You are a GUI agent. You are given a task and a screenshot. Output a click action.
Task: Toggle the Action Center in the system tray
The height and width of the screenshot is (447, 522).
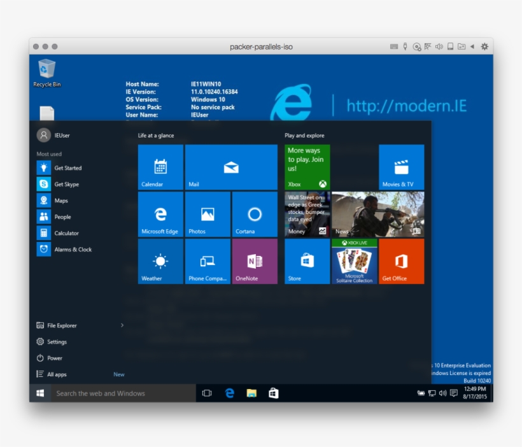[x=453, y=394]
